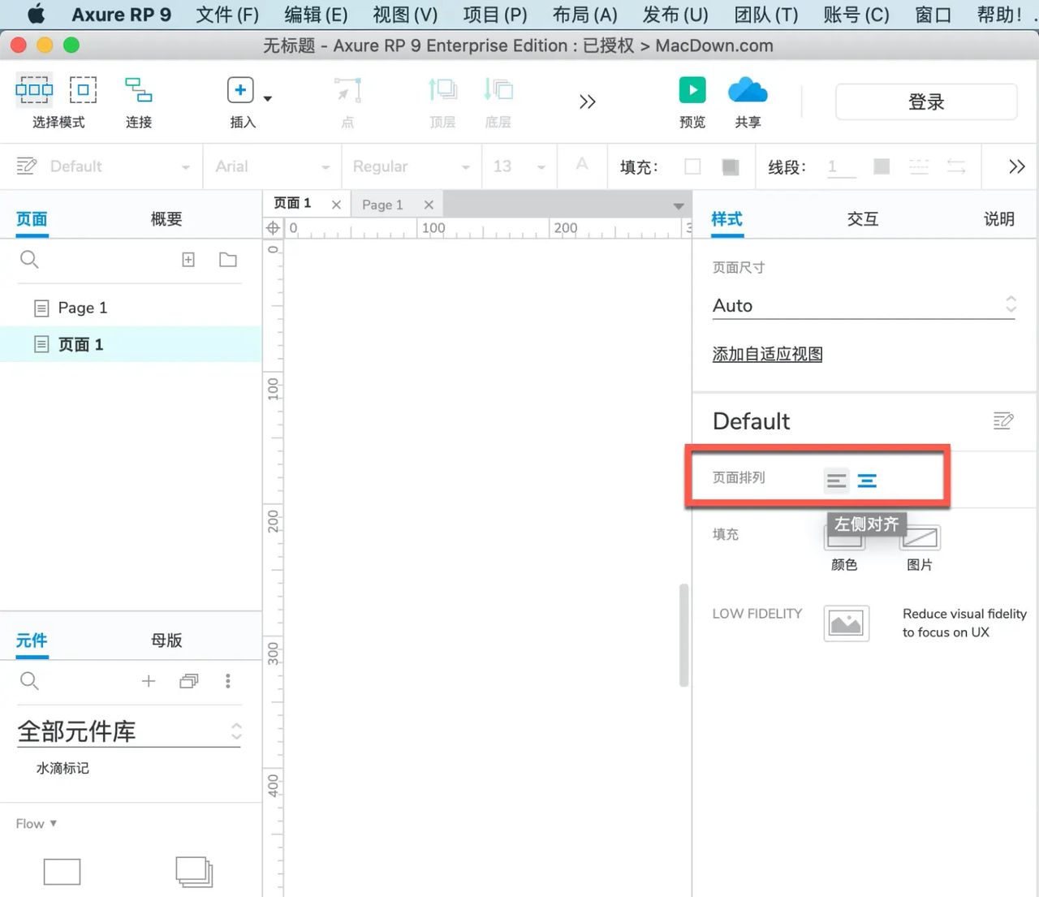Click the line color swatch
The image size is (1039, 897).
tap(882, 166)
